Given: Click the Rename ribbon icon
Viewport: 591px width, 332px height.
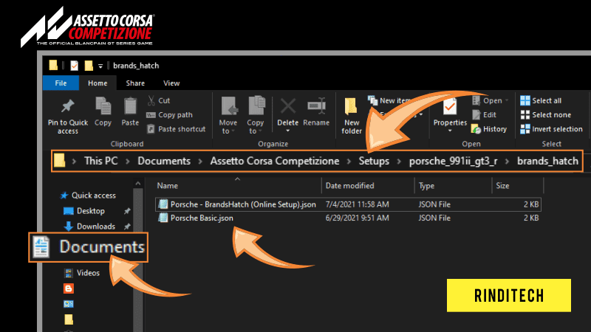Looking at the screenshot, I should tap(316, 106).
